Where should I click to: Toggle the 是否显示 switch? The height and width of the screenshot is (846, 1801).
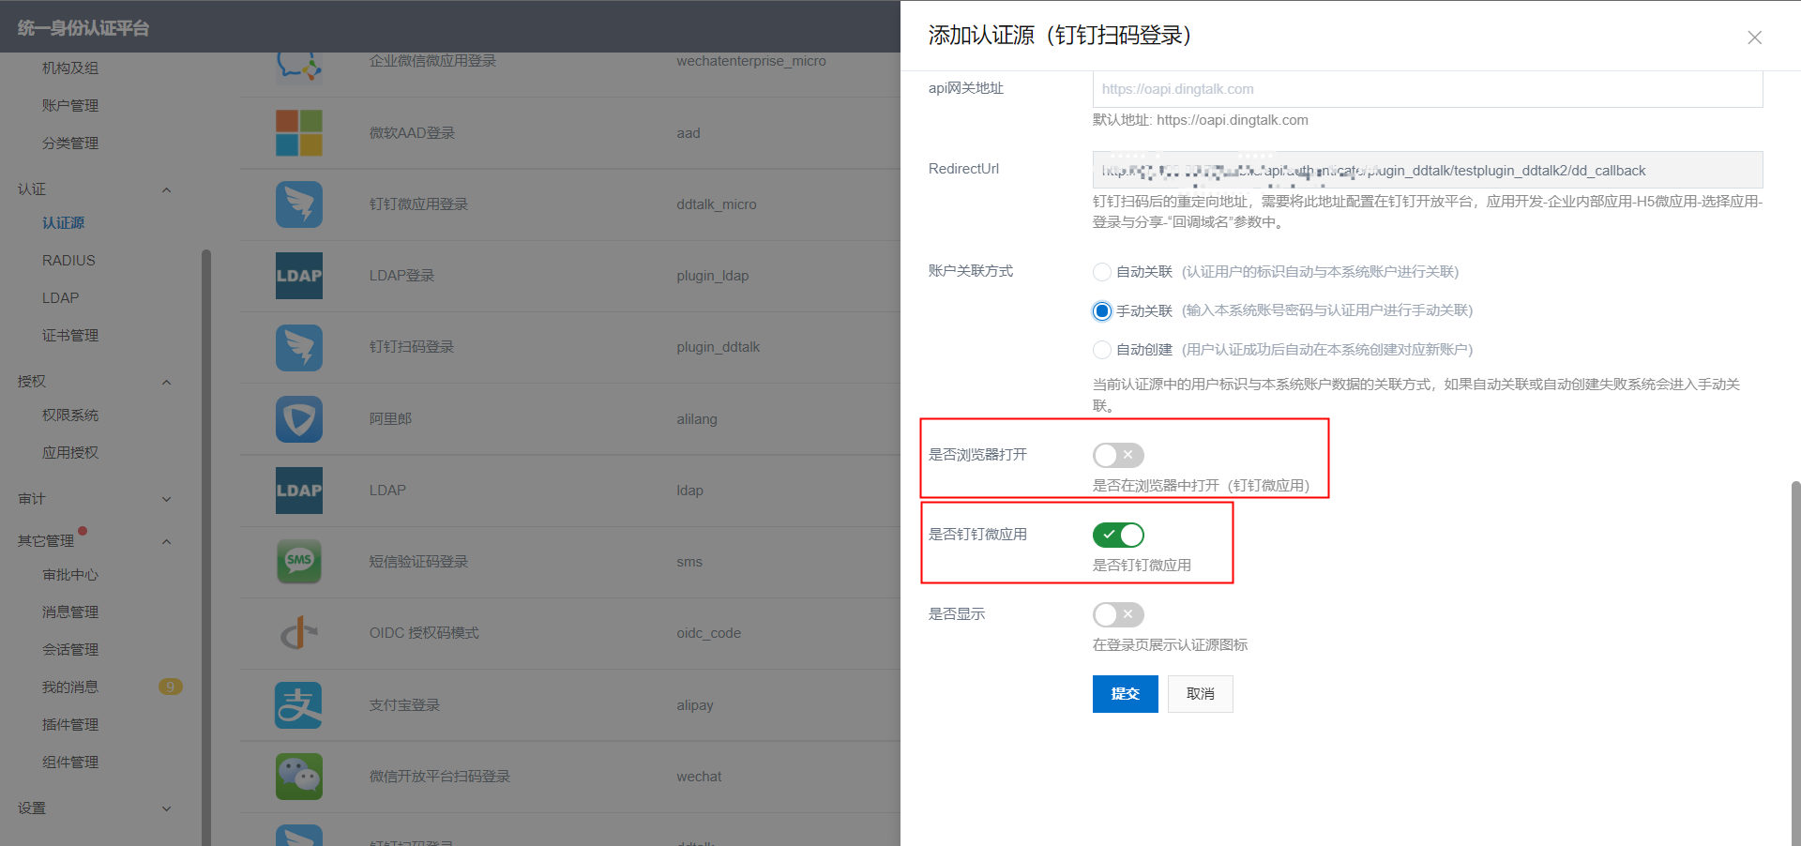(1118, 614)
